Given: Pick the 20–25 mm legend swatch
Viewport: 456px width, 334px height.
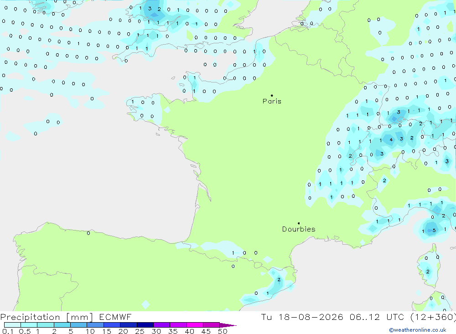Looking at the screenshot, I should 129,325.
